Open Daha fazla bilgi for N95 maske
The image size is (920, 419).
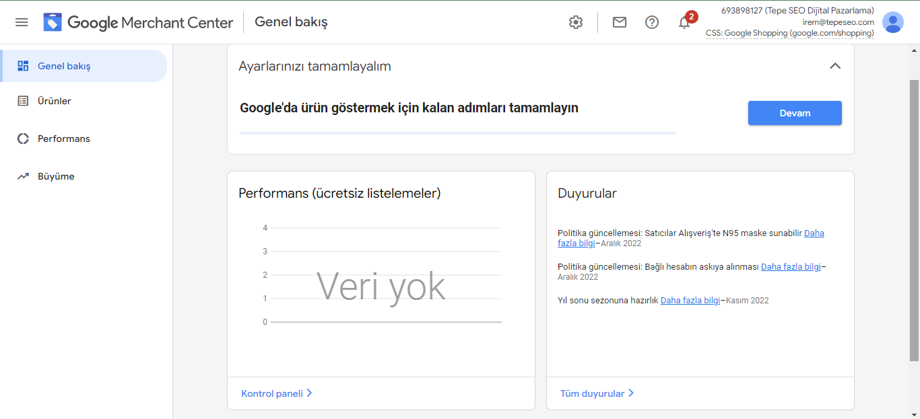click(x=814, y=233)
